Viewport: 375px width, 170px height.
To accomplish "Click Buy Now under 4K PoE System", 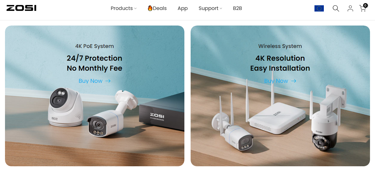I will click(90, 81).
